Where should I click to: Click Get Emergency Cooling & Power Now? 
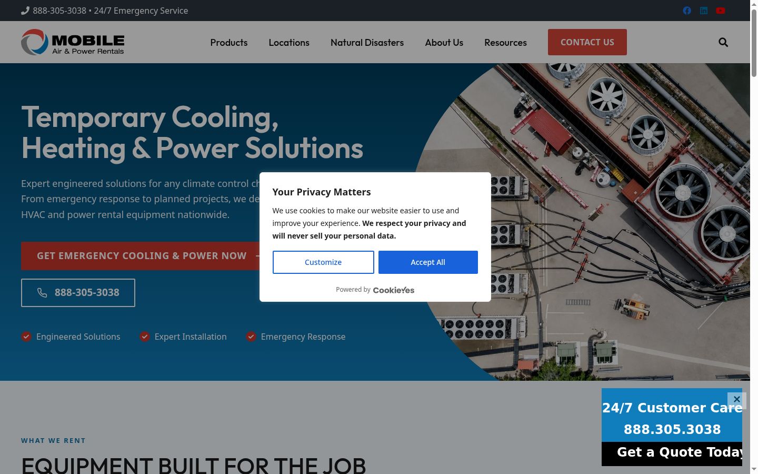pos(141,256)
